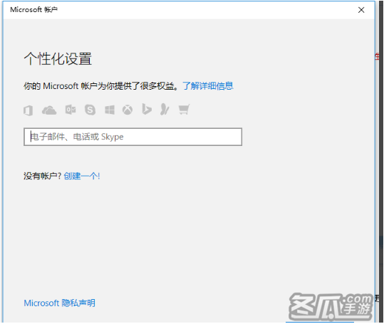
Task: Click the Office icon in the services row
Action: point(28,110)
